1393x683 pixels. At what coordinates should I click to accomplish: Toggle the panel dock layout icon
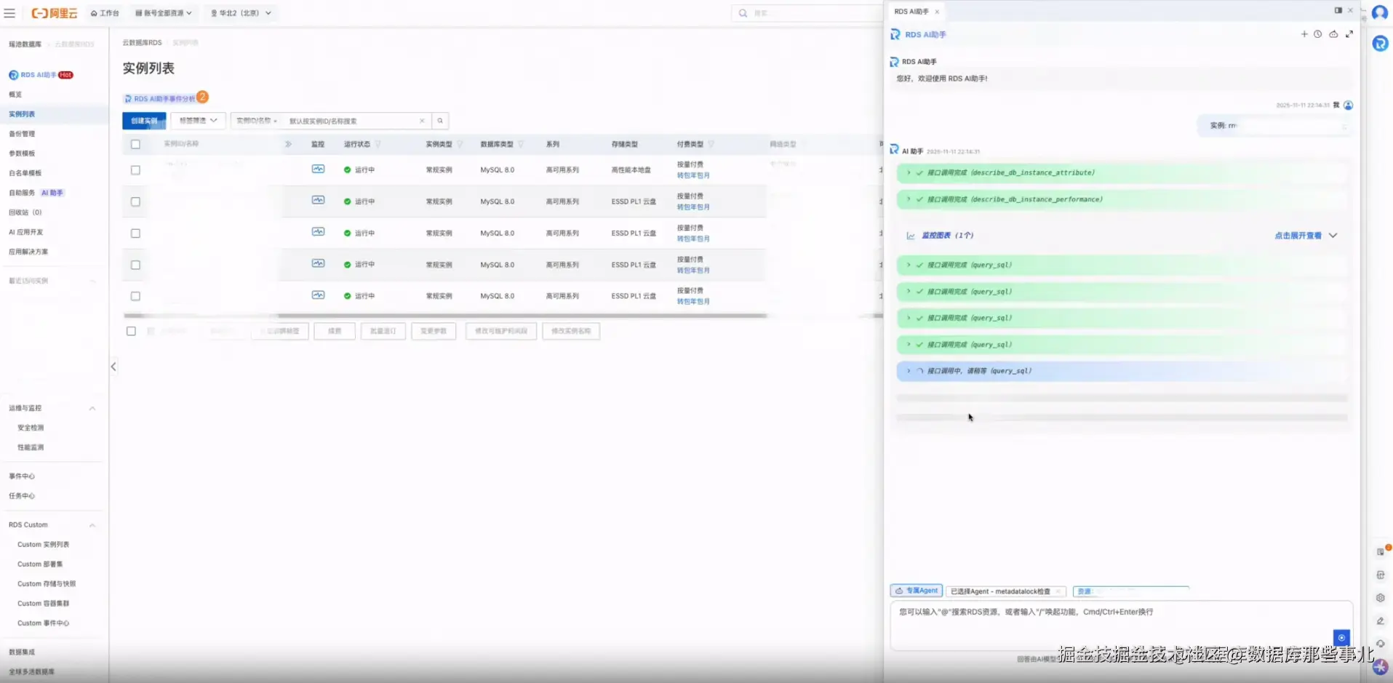pos(1338,11)
